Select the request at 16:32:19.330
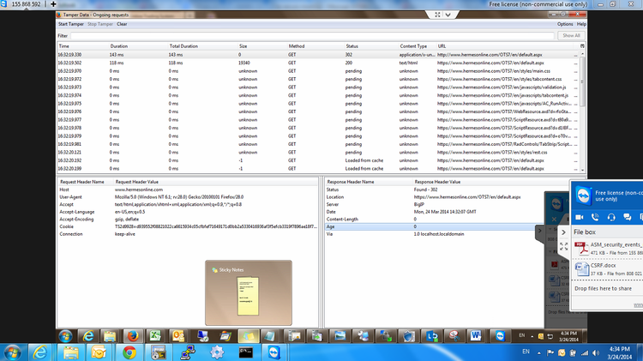 [x=318, y=55]
